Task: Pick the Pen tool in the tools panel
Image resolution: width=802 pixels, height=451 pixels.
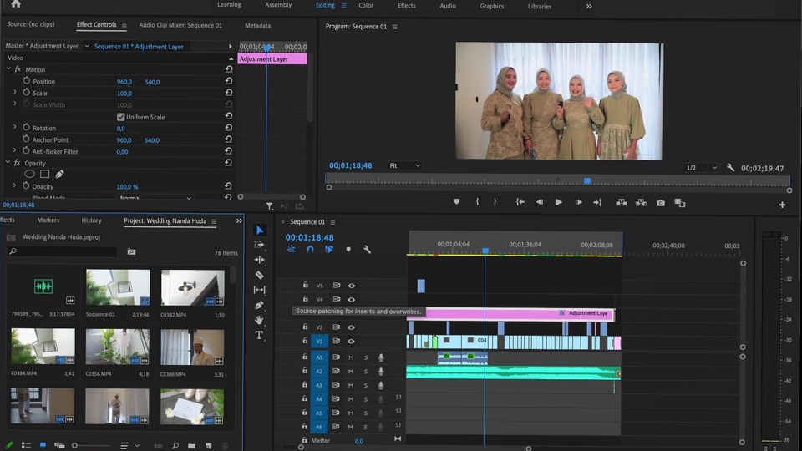Action: tap(259, 305)
